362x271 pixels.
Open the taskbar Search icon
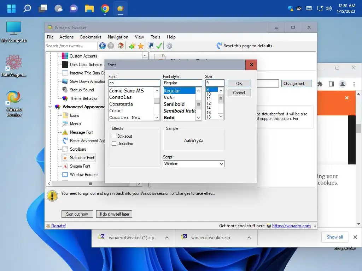click(x=27, y=8)
